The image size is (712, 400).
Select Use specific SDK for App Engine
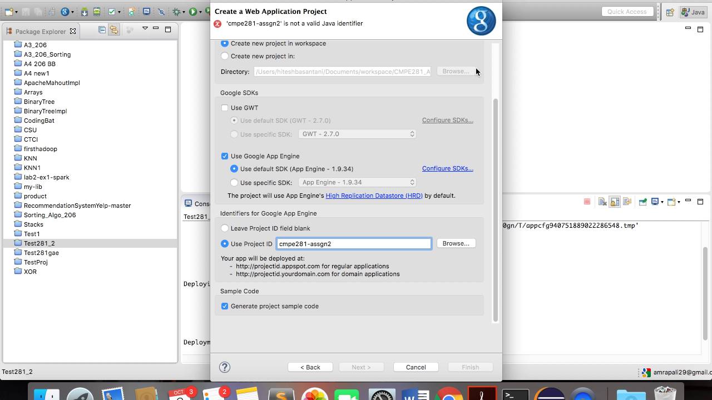[x=234, y=183]
